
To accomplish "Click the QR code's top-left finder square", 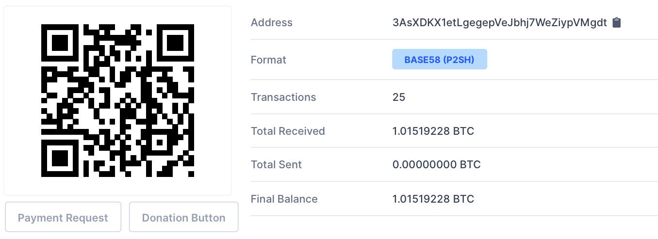I will coord(60,43).
